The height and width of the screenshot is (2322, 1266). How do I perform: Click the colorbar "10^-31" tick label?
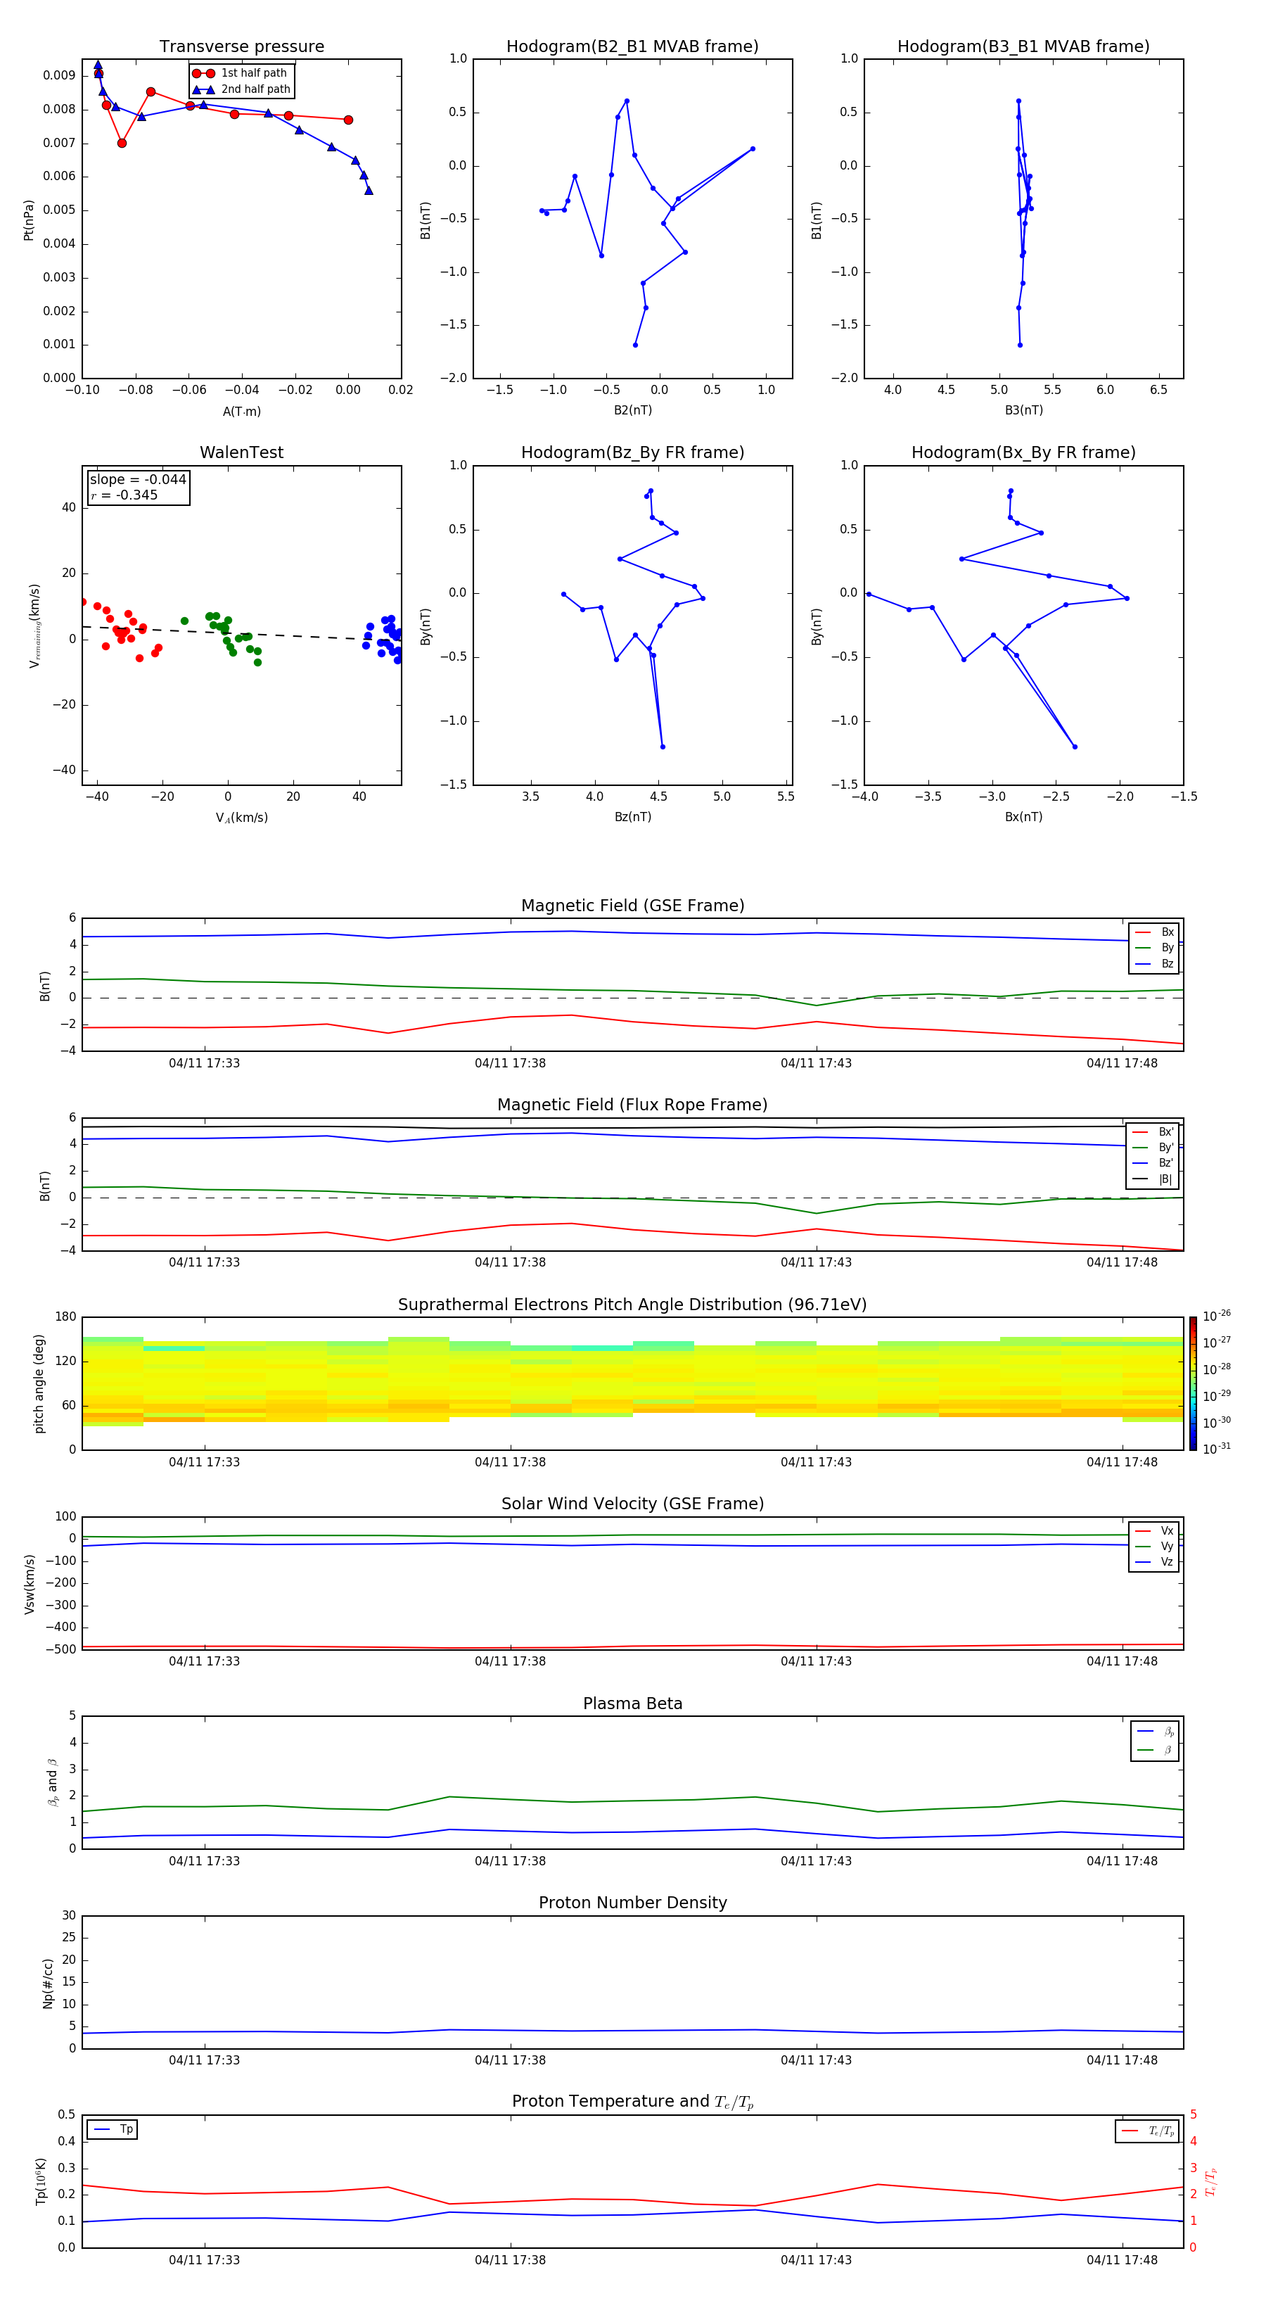(1217, 1449)
